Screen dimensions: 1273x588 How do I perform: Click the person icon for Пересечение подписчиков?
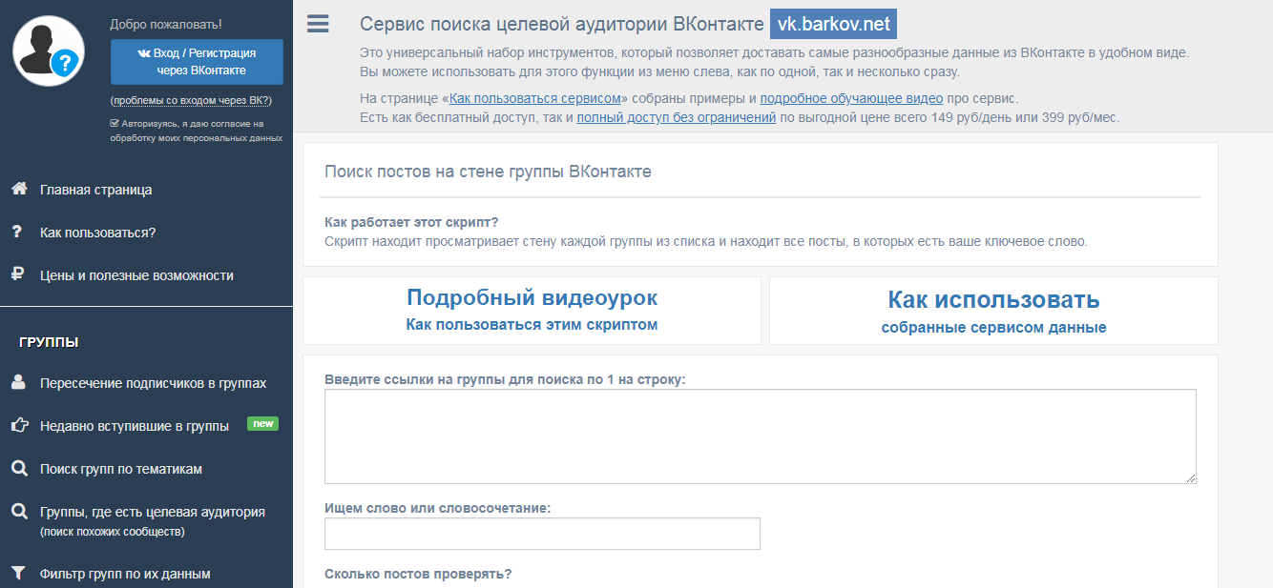pyautogui.click(x=18, y=382)
